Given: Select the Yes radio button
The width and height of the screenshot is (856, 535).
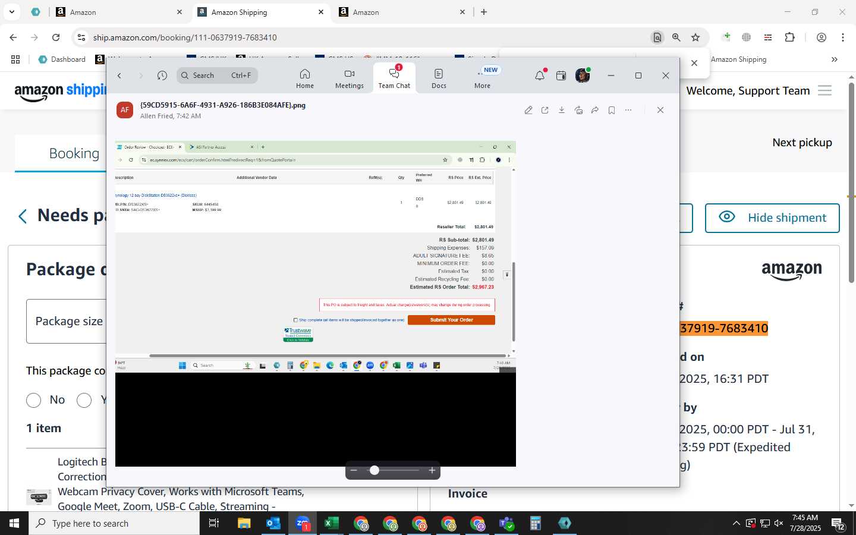Looking at the screenshot, I should pos(84,400).
